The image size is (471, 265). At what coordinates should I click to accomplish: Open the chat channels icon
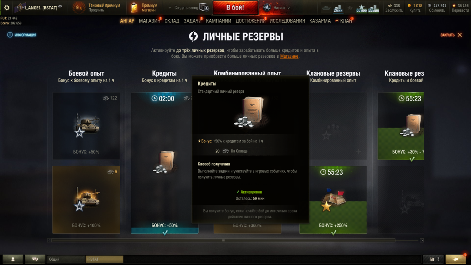[35, 259]
